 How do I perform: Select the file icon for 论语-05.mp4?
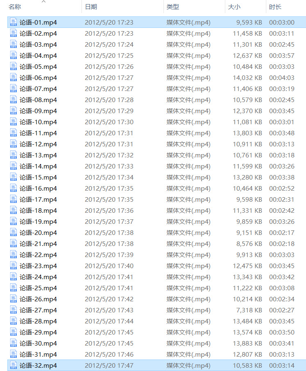point(14,66)
